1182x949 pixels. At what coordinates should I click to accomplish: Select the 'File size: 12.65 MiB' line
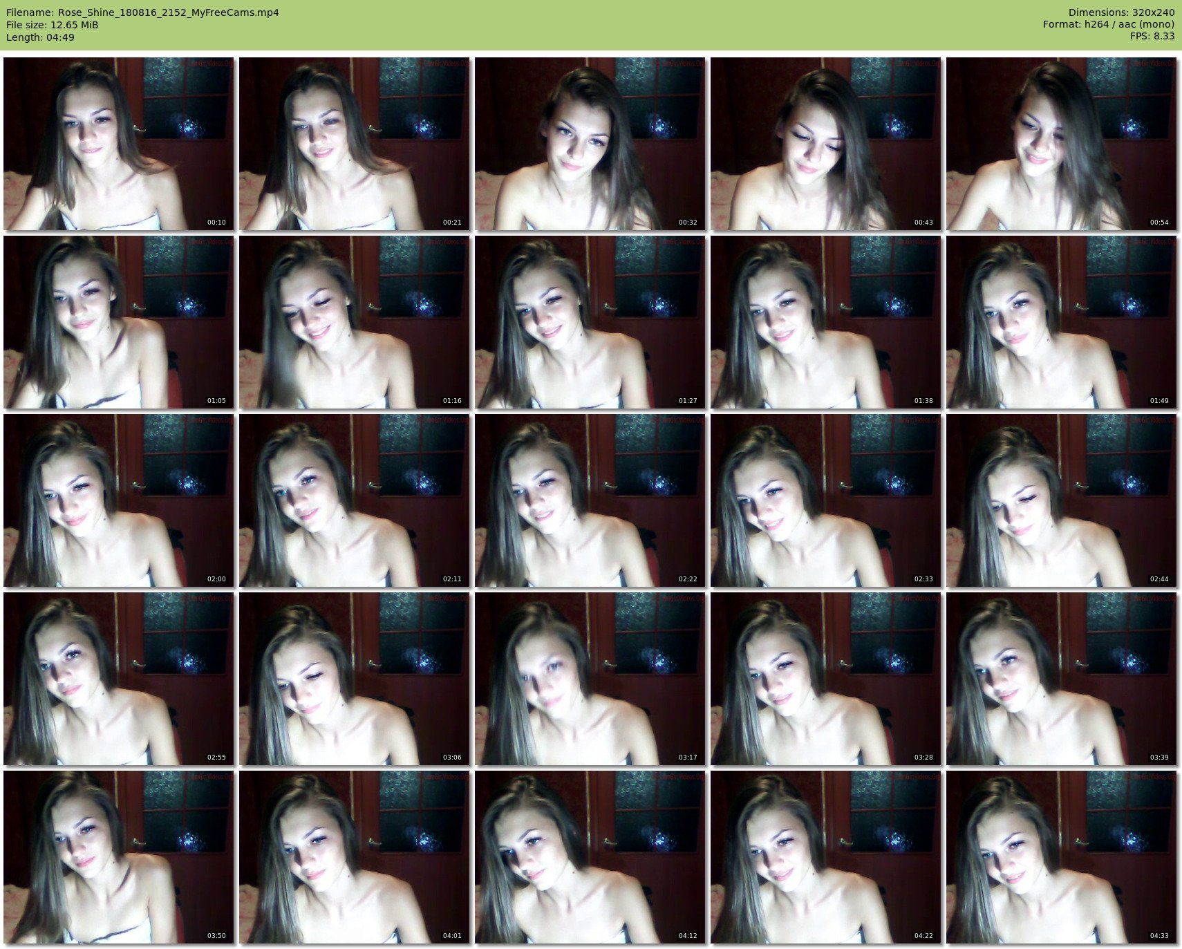[53, 25]
